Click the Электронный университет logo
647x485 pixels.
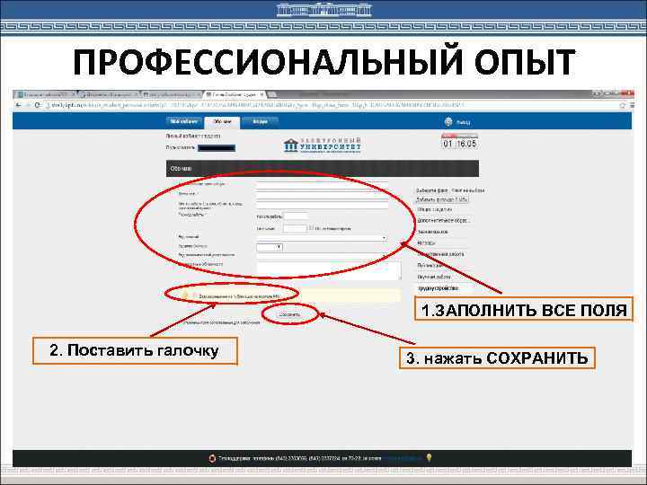click(x=323, y=145)
